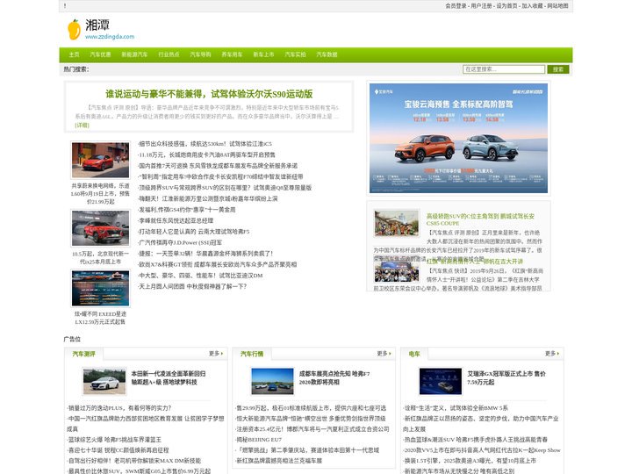Open the 艾瑞泽GX launch thumbnail
Image resolution: width=632 pixels, height=474 pixels.
click(x=441, y=381)
